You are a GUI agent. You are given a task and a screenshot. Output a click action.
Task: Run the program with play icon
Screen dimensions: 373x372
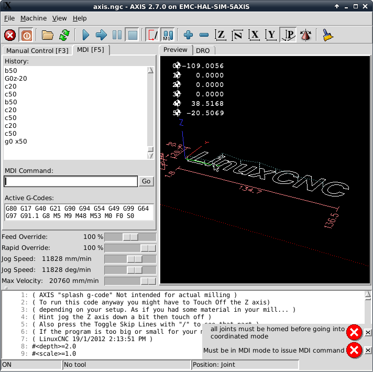[x=85, y=35]
